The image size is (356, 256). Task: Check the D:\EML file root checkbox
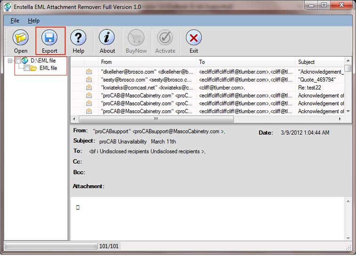pyautogui.click(x=18, y=60)
